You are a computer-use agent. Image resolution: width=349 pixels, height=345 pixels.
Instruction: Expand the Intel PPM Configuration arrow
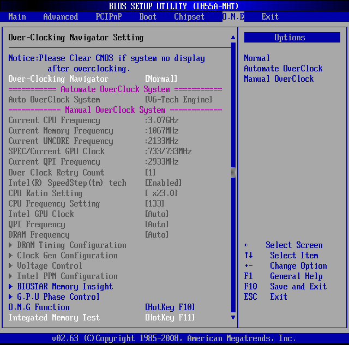coord(10,276)
